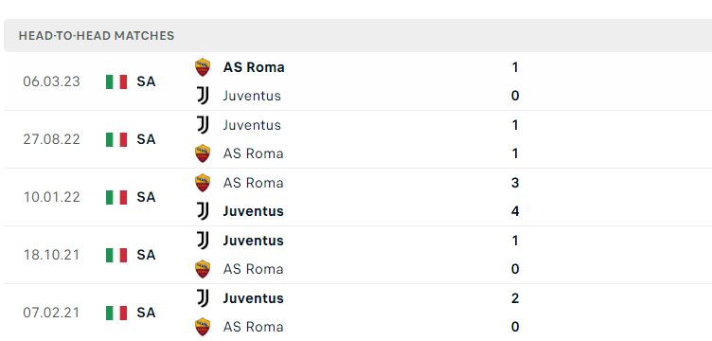The height and width of the screenshot is (341, 712).
Task: Click AS Roma crest in 27.08.22 match
Action: [x=203, y=153]
